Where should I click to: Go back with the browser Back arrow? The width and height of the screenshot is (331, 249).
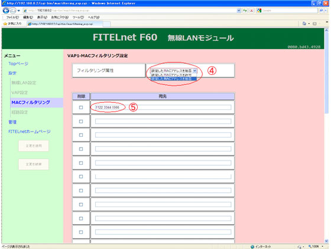[x=6, y=10]
